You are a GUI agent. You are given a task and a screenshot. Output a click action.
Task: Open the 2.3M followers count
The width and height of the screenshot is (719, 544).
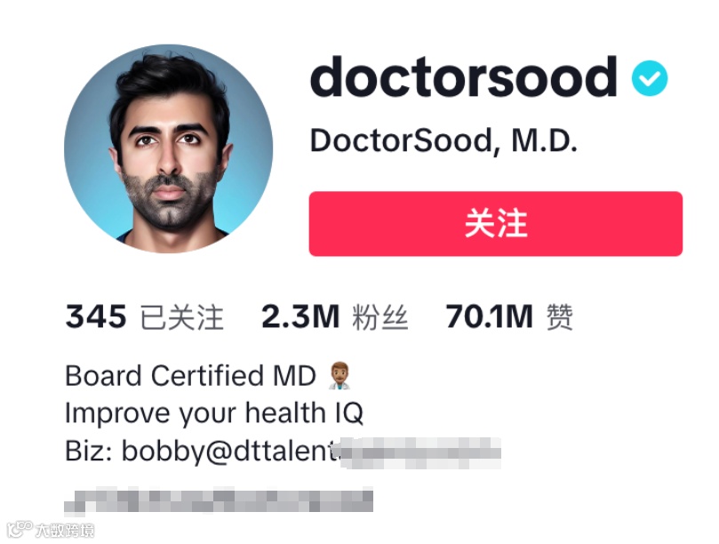(x=300, y=316)
